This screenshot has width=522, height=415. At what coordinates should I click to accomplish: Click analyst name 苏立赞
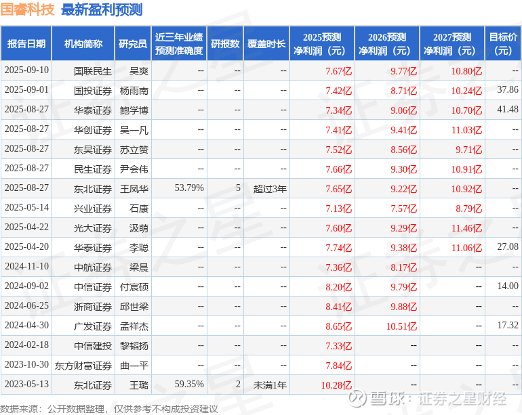pos(134,150)
